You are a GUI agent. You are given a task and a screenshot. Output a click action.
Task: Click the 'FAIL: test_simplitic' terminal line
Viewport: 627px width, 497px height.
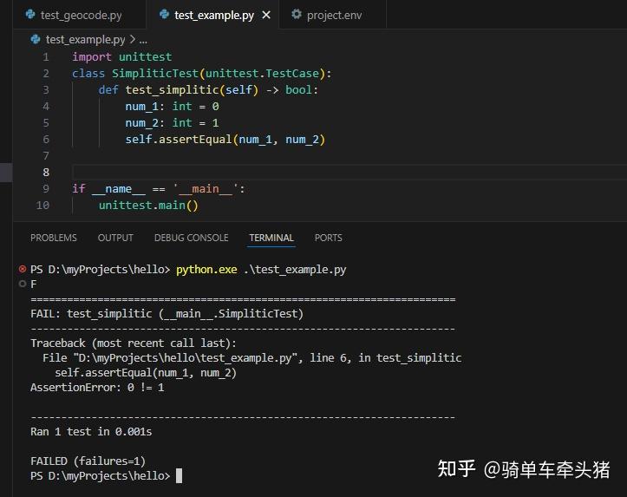pyautogui.click(x=167, y=314)
